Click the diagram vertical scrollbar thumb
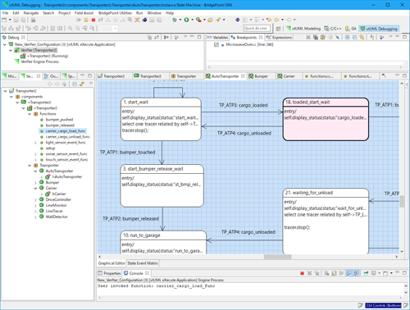This screenshot has width=410, height=310. click(x=402, y=201)
